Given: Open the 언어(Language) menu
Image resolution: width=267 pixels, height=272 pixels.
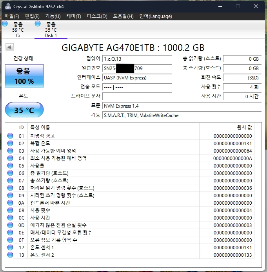Looking at the screenshot, I should pyautogui.click(x=156, y=16).
